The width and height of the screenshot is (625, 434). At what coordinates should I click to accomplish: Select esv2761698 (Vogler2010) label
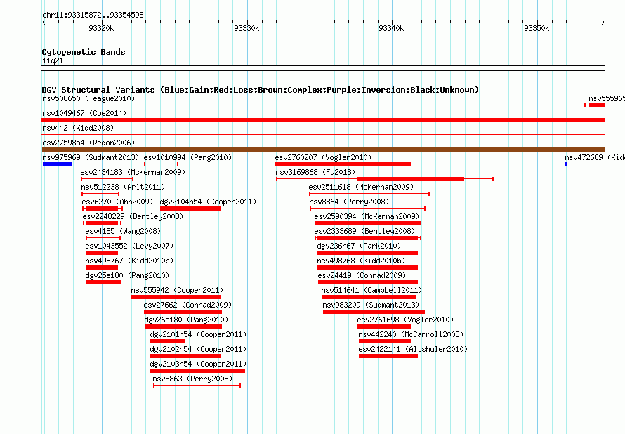pos(405,320)
